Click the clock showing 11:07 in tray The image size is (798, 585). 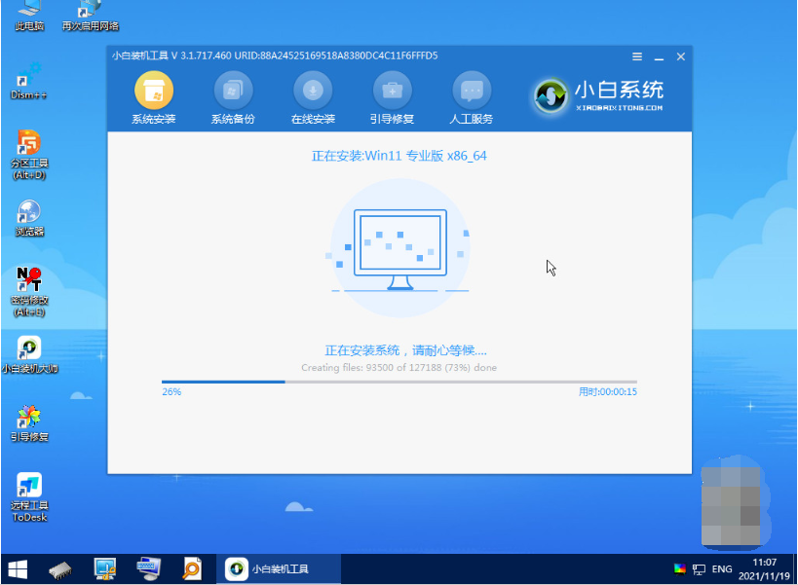point(763,563)
